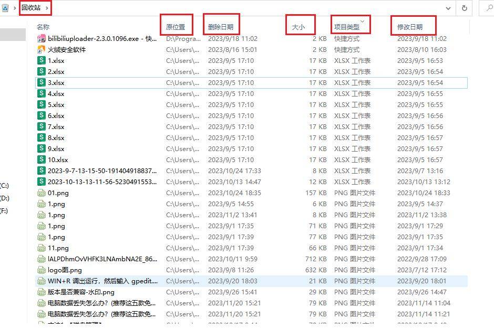The height and width of the screenshot is (330, 494).
Task: Click the 01.png image file icon
Action: (42, 193)
